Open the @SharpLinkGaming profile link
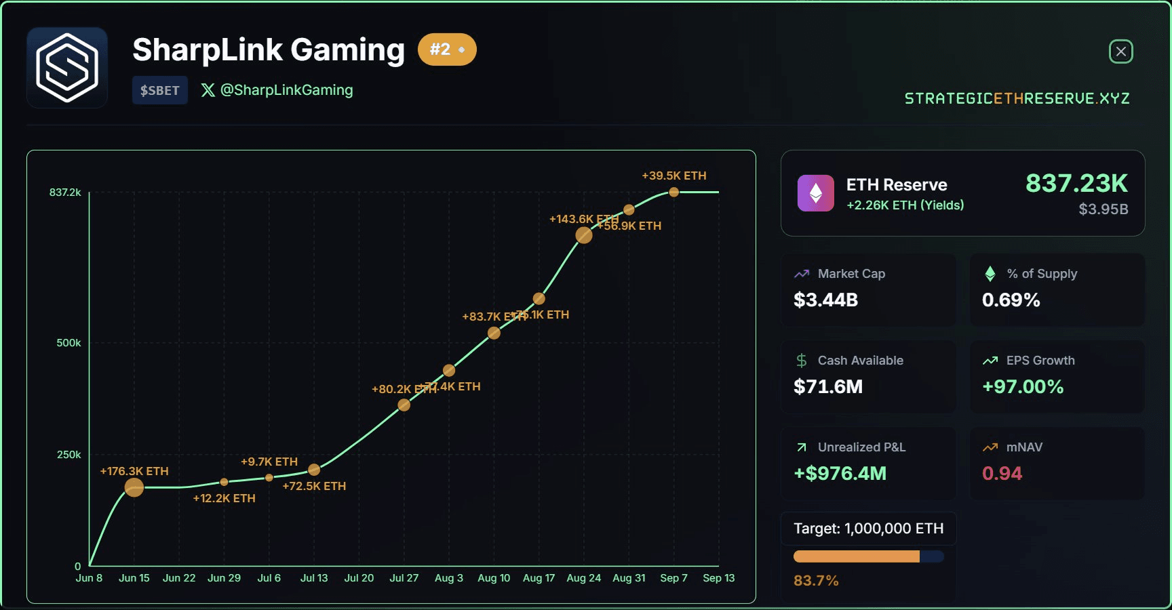This screenshot has height=610, width=1172. click(286, 90)
